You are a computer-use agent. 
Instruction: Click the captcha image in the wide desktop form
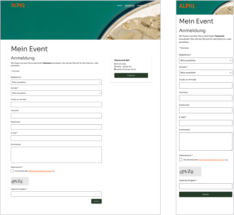tap(20, 181)
